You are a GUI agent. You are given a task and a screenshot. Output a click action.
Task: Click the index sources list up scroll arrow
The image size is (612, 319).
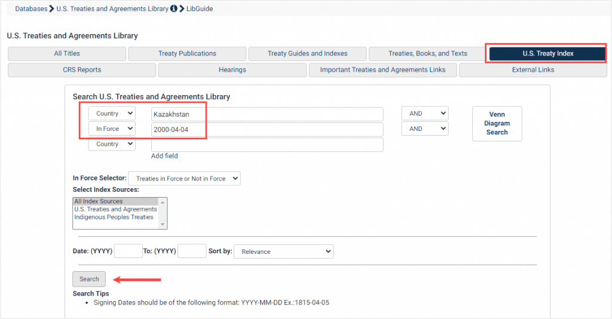163,202
